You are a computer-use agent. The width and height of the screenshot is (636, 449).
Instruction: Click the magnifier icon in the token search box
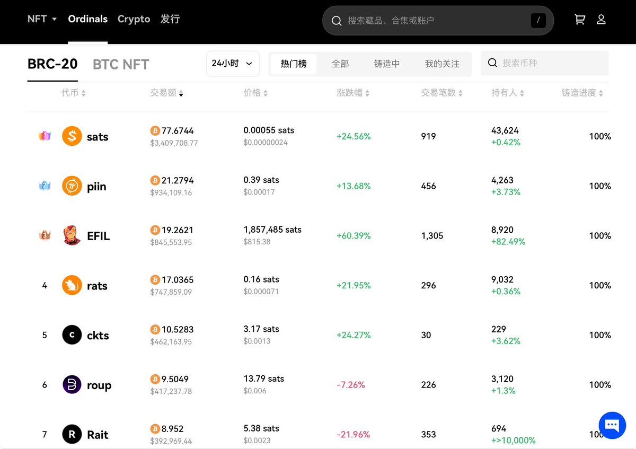tap(492, 63)
